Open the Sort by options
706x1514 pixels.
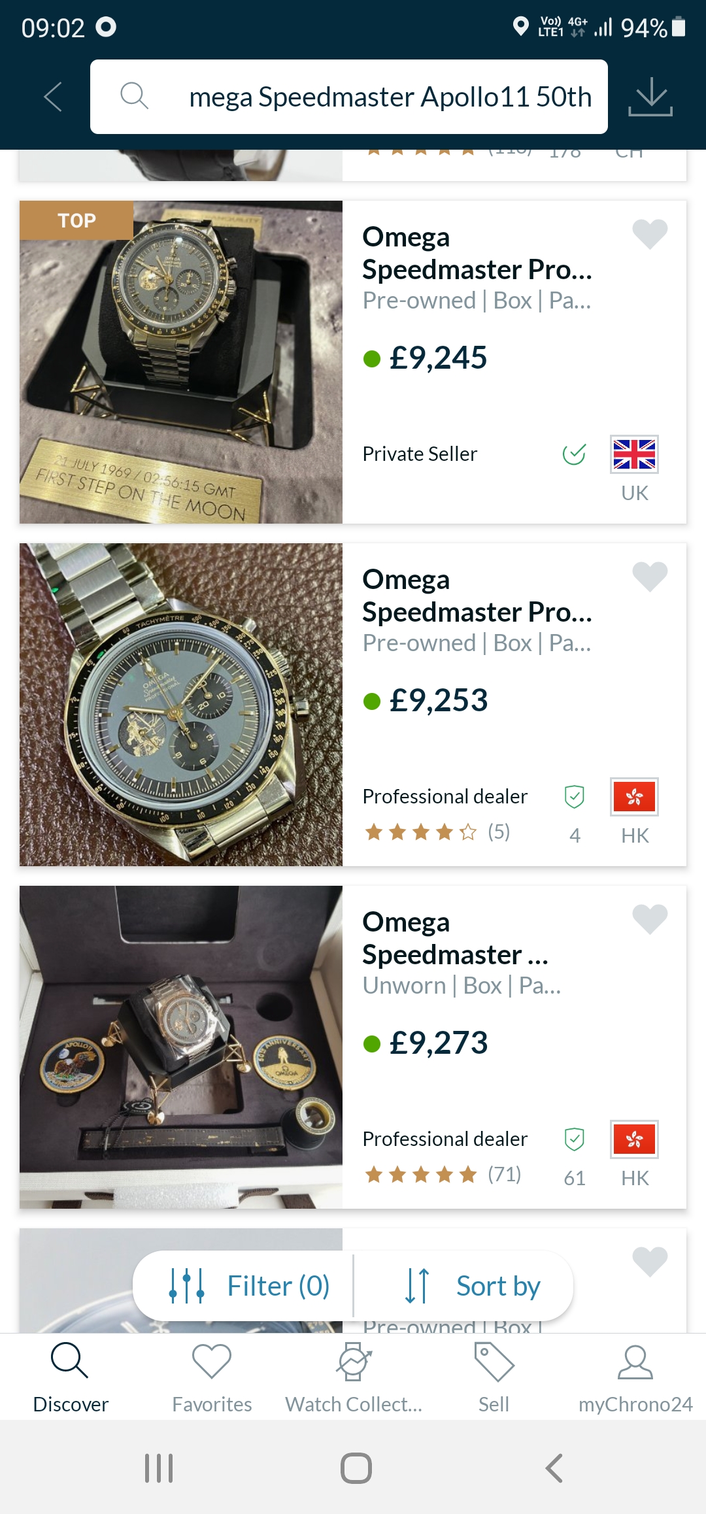pyautogui.click(x=472, y=1286)
